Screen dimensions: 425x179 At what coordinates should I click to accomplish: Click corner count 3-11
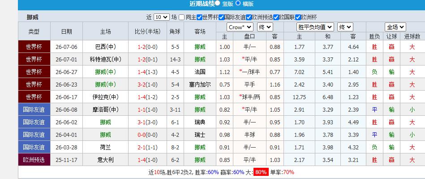[x=176, y=110]
